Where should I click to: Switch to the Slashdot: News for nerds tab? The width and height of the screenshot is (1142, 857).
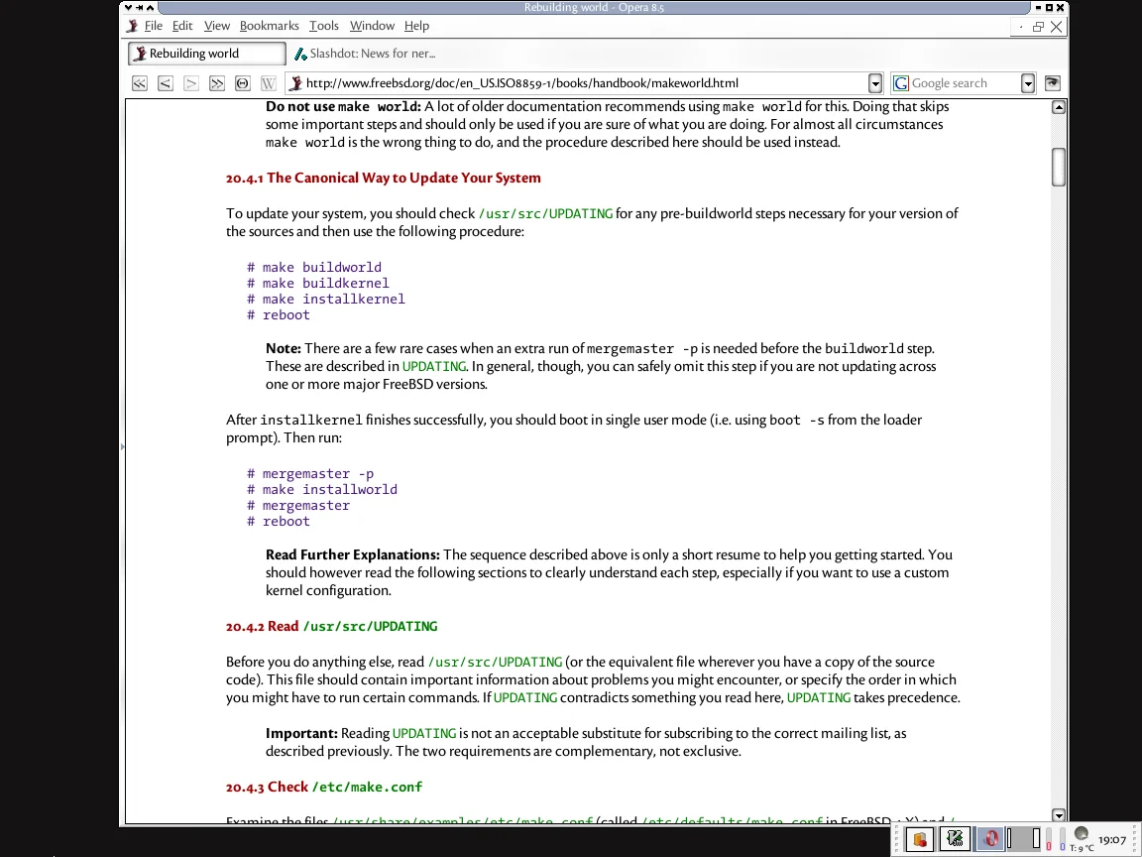(365, 54)
